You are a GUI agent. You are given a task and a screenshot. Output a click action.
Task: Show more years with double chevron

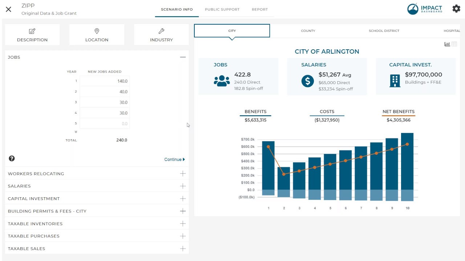(x=76, y=132)
